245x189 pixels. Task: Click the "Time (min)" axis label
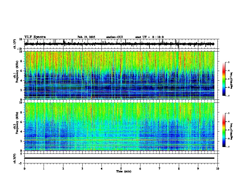pyautogui.click(x=124, y=171)
